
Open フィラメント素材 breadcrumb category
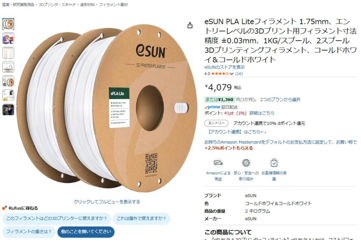(113, 4)
